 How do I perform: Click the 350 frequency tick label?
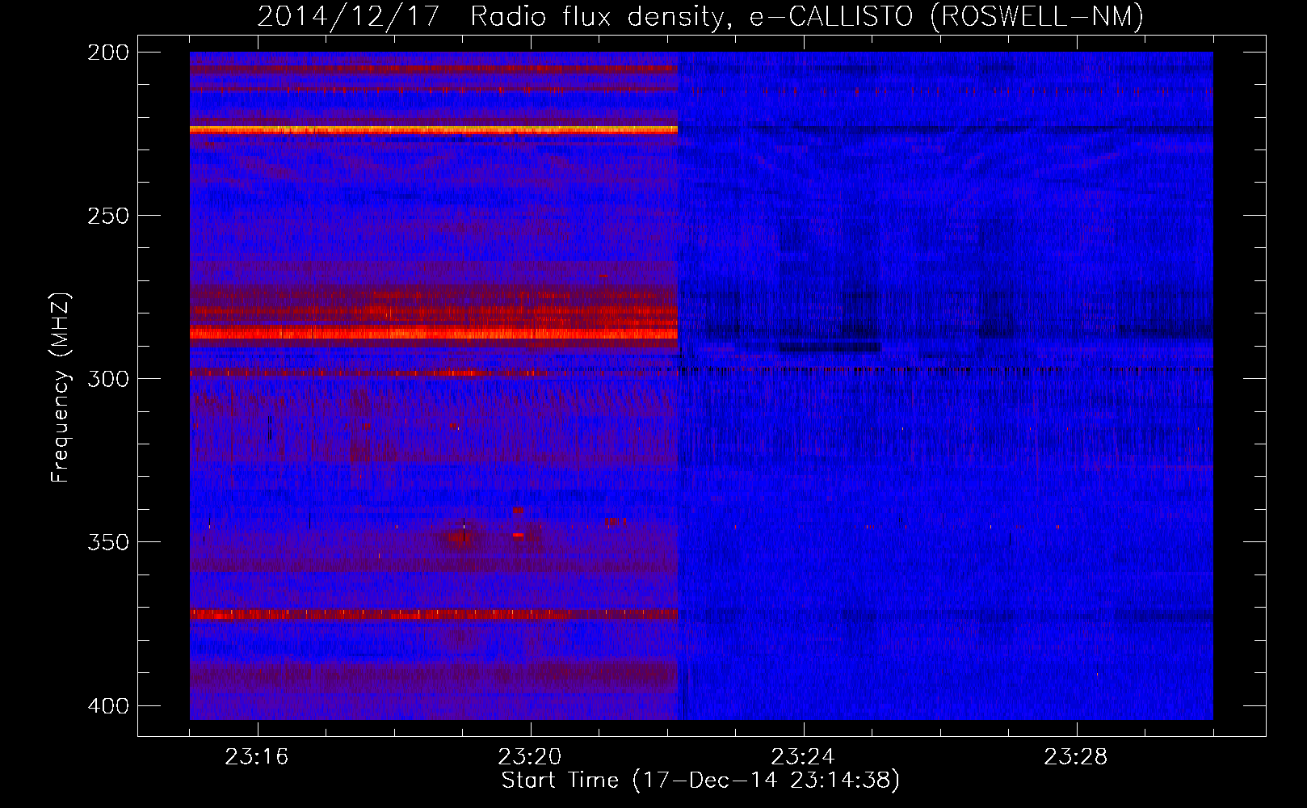[x=107, y=542]
